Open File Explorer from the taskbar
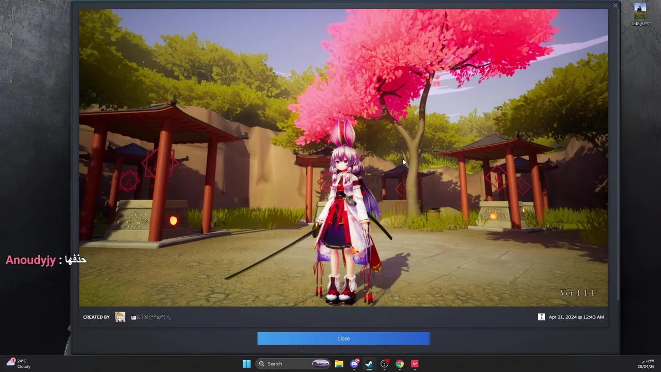The width and height of the screenshot is (661, 372). tap(339, 364)
